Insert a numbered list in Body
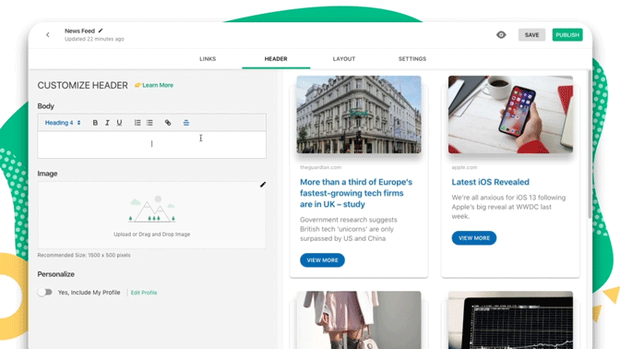This screenshot has width=620, height=349. pos(137,123)
